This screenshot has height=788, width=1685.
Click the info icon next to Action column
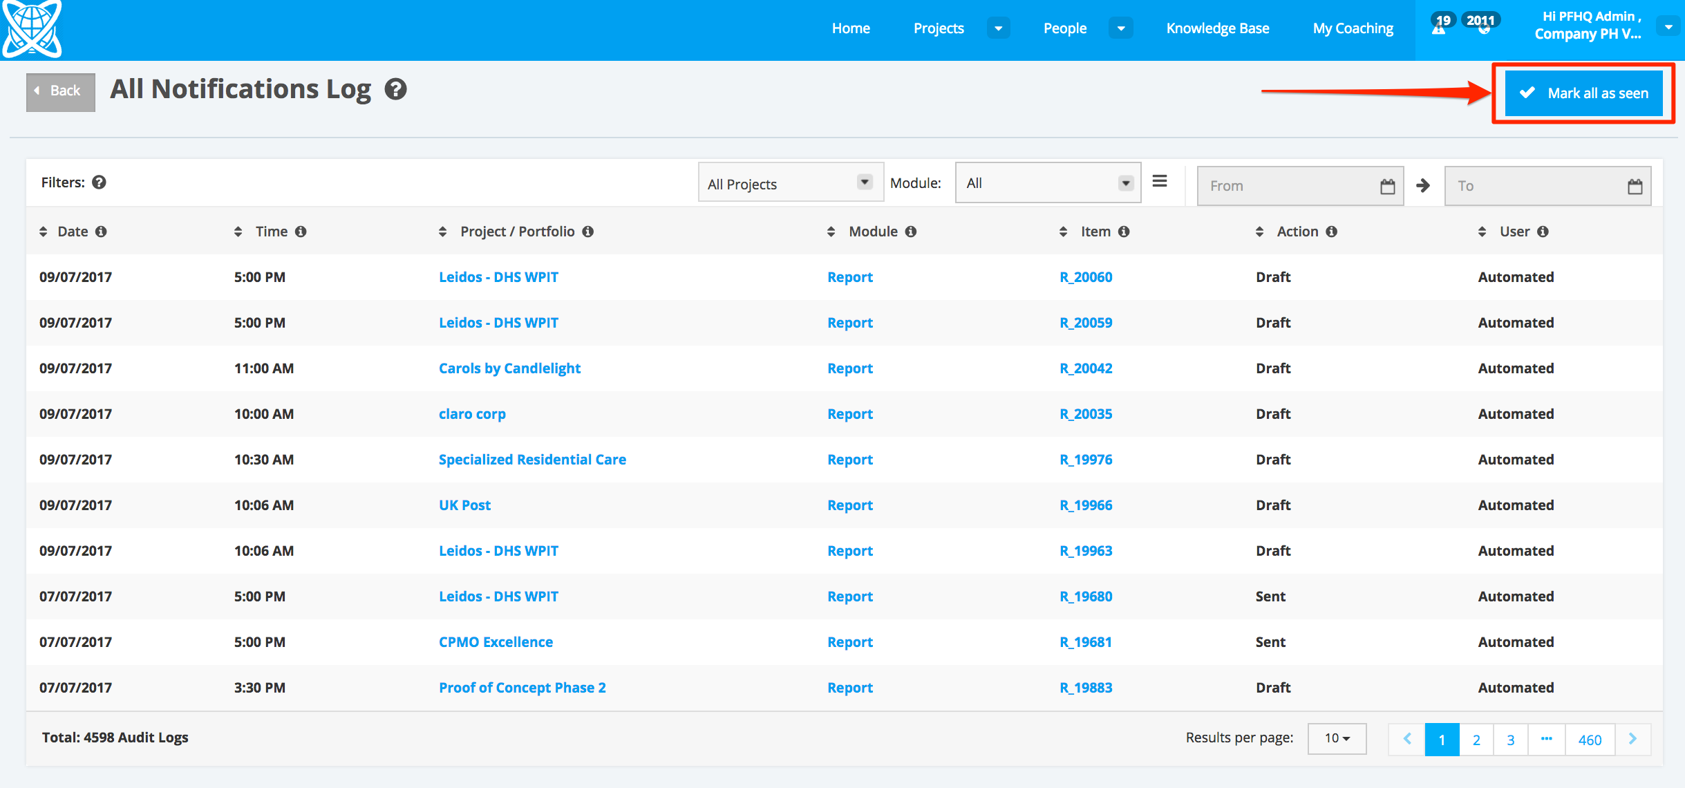pos(1331,232)
